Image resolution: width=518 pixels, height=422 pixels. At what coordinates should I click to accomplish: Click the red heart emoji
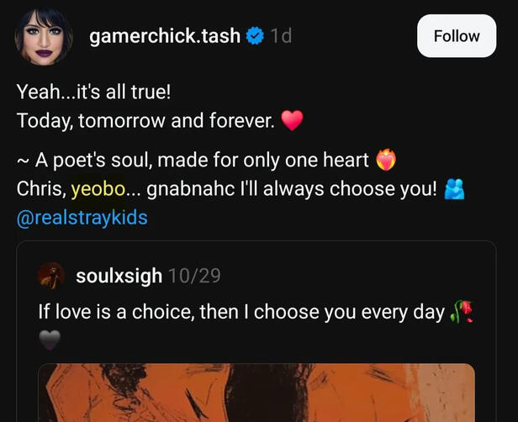(x=292, y=120)
